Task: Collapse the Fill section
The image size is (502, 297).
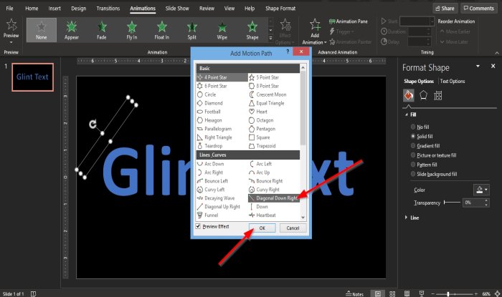Action: (x=407, y=115)
